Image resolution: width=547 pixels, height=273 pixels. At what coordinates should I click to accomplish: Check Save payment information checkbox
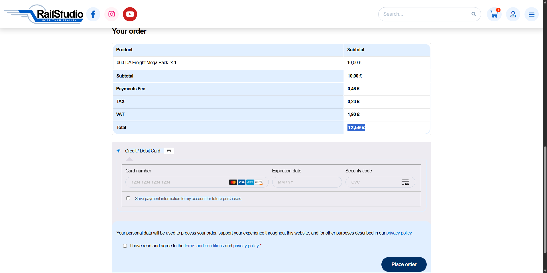coord(128,198)
